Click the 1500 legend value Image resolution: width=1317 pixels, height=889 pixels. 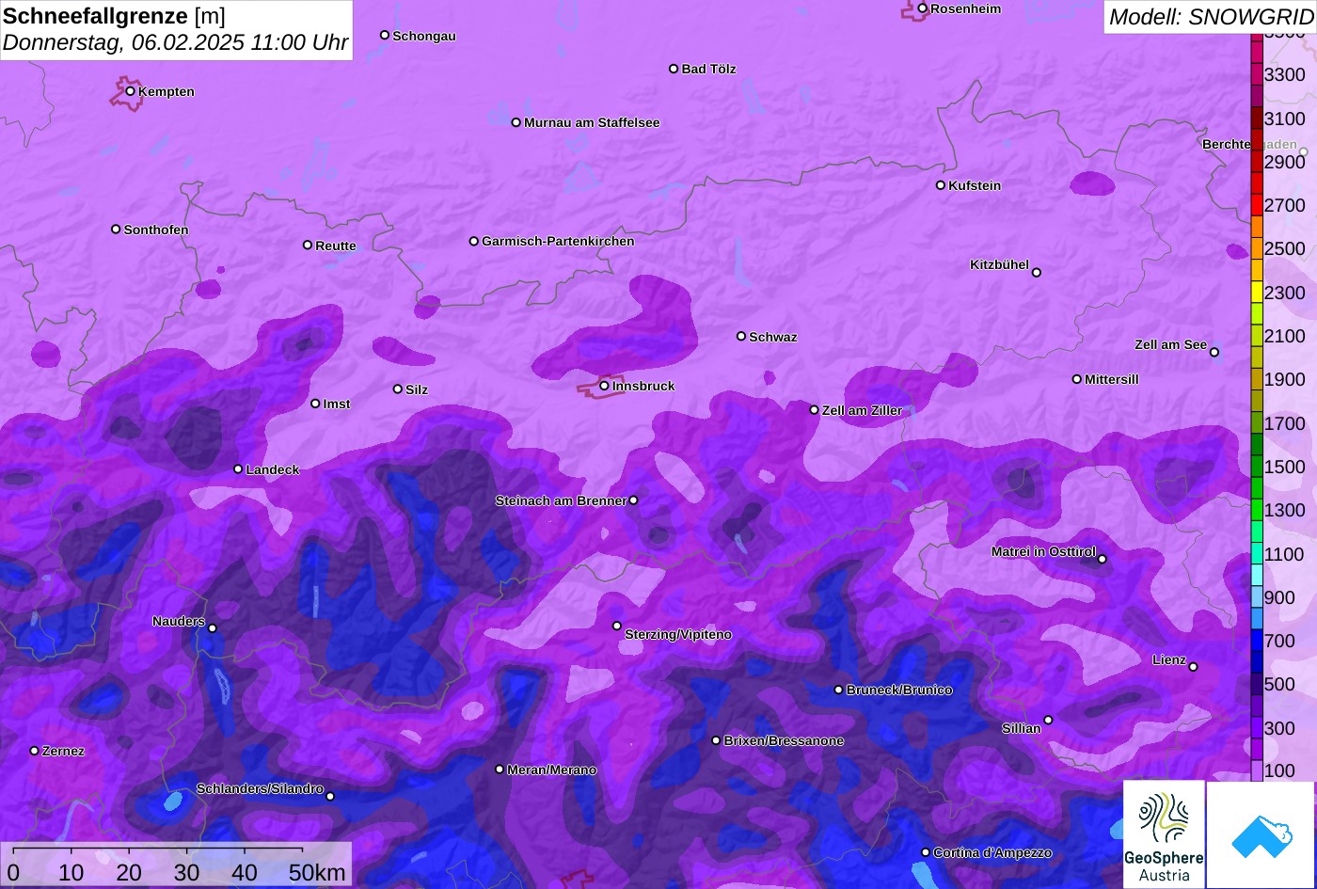(1285, 467)
